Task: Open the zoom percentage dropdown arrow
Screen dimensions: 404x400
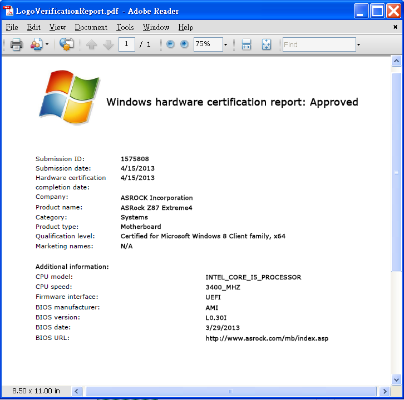Action: click(x=226, y=44)
